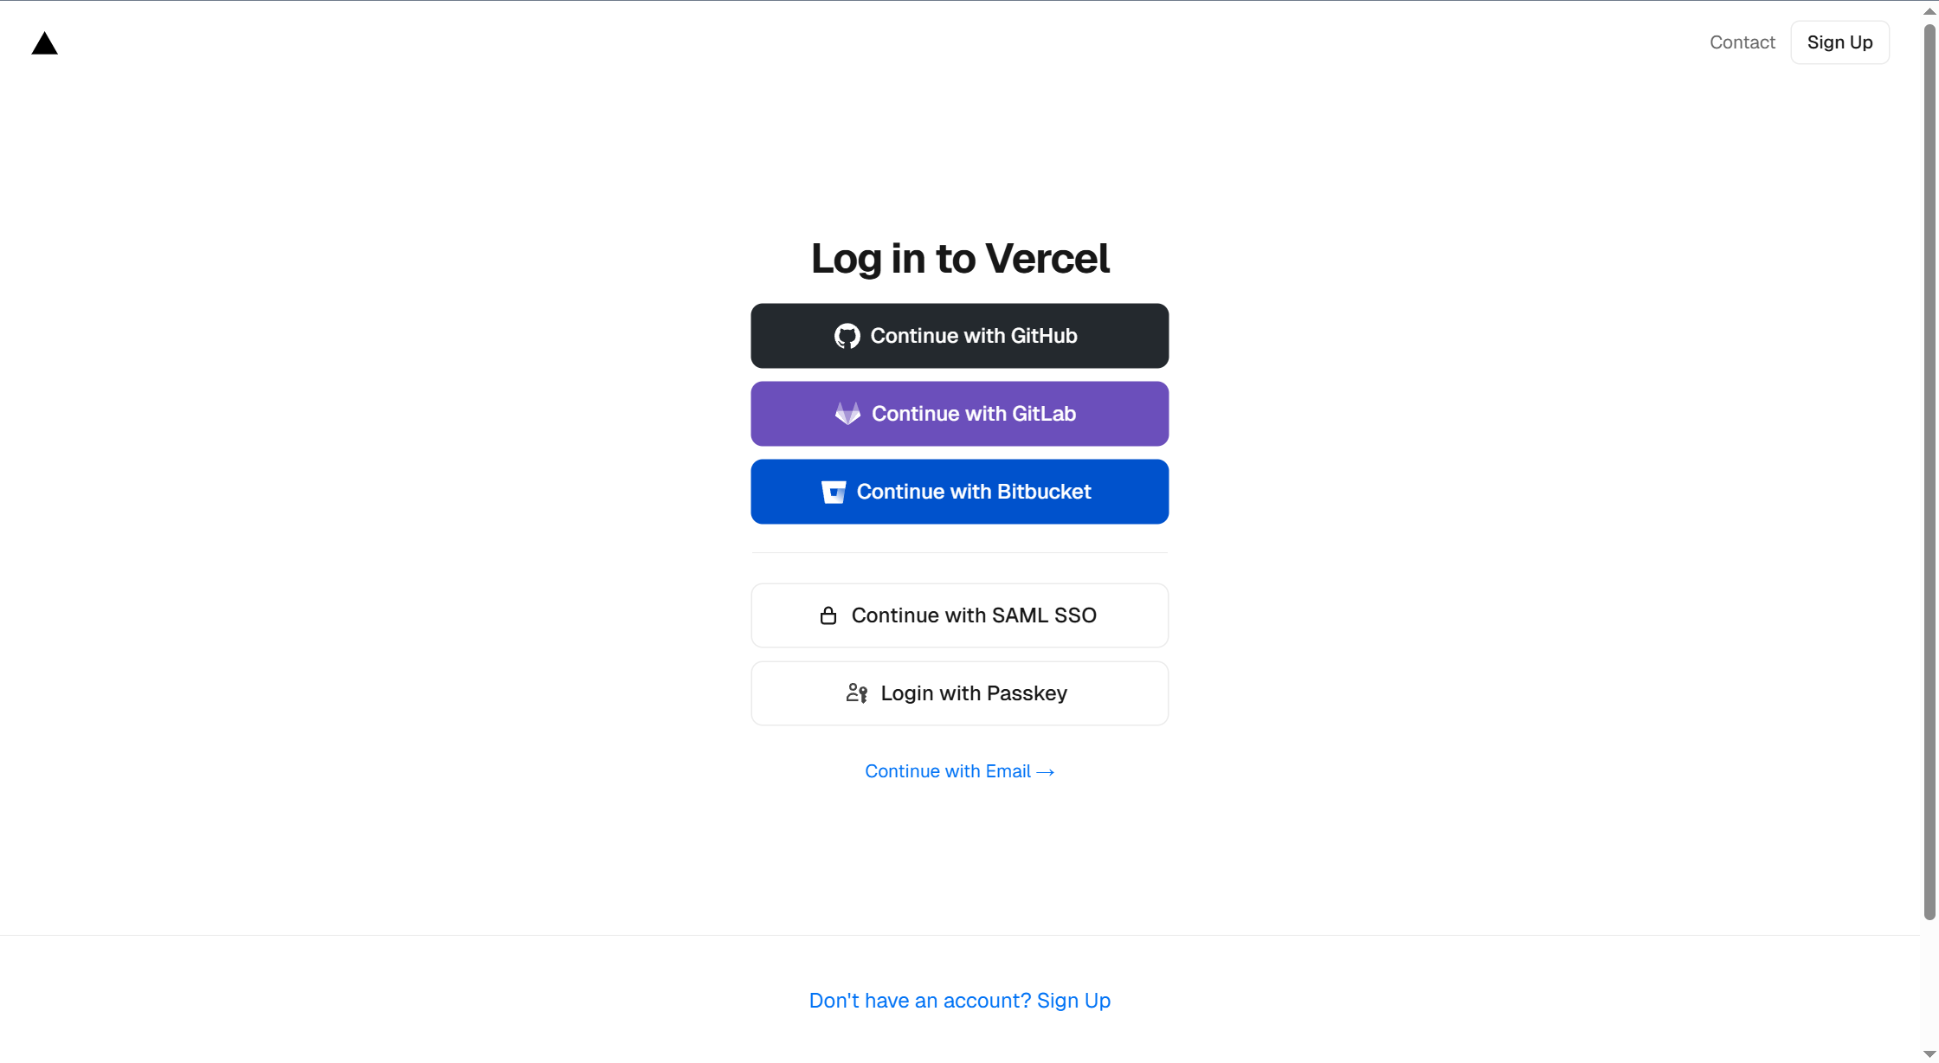The height and width of the screenshot is (1063, 1939).
Task: Click the Vercel triangle logo
Action: 44,43
